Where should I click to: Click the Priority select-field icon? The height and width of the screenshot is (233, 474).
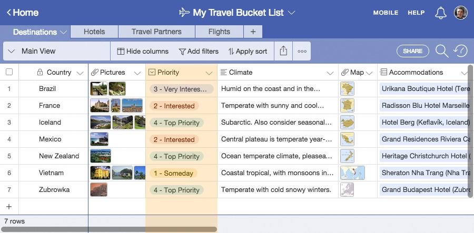pos(152,72)
